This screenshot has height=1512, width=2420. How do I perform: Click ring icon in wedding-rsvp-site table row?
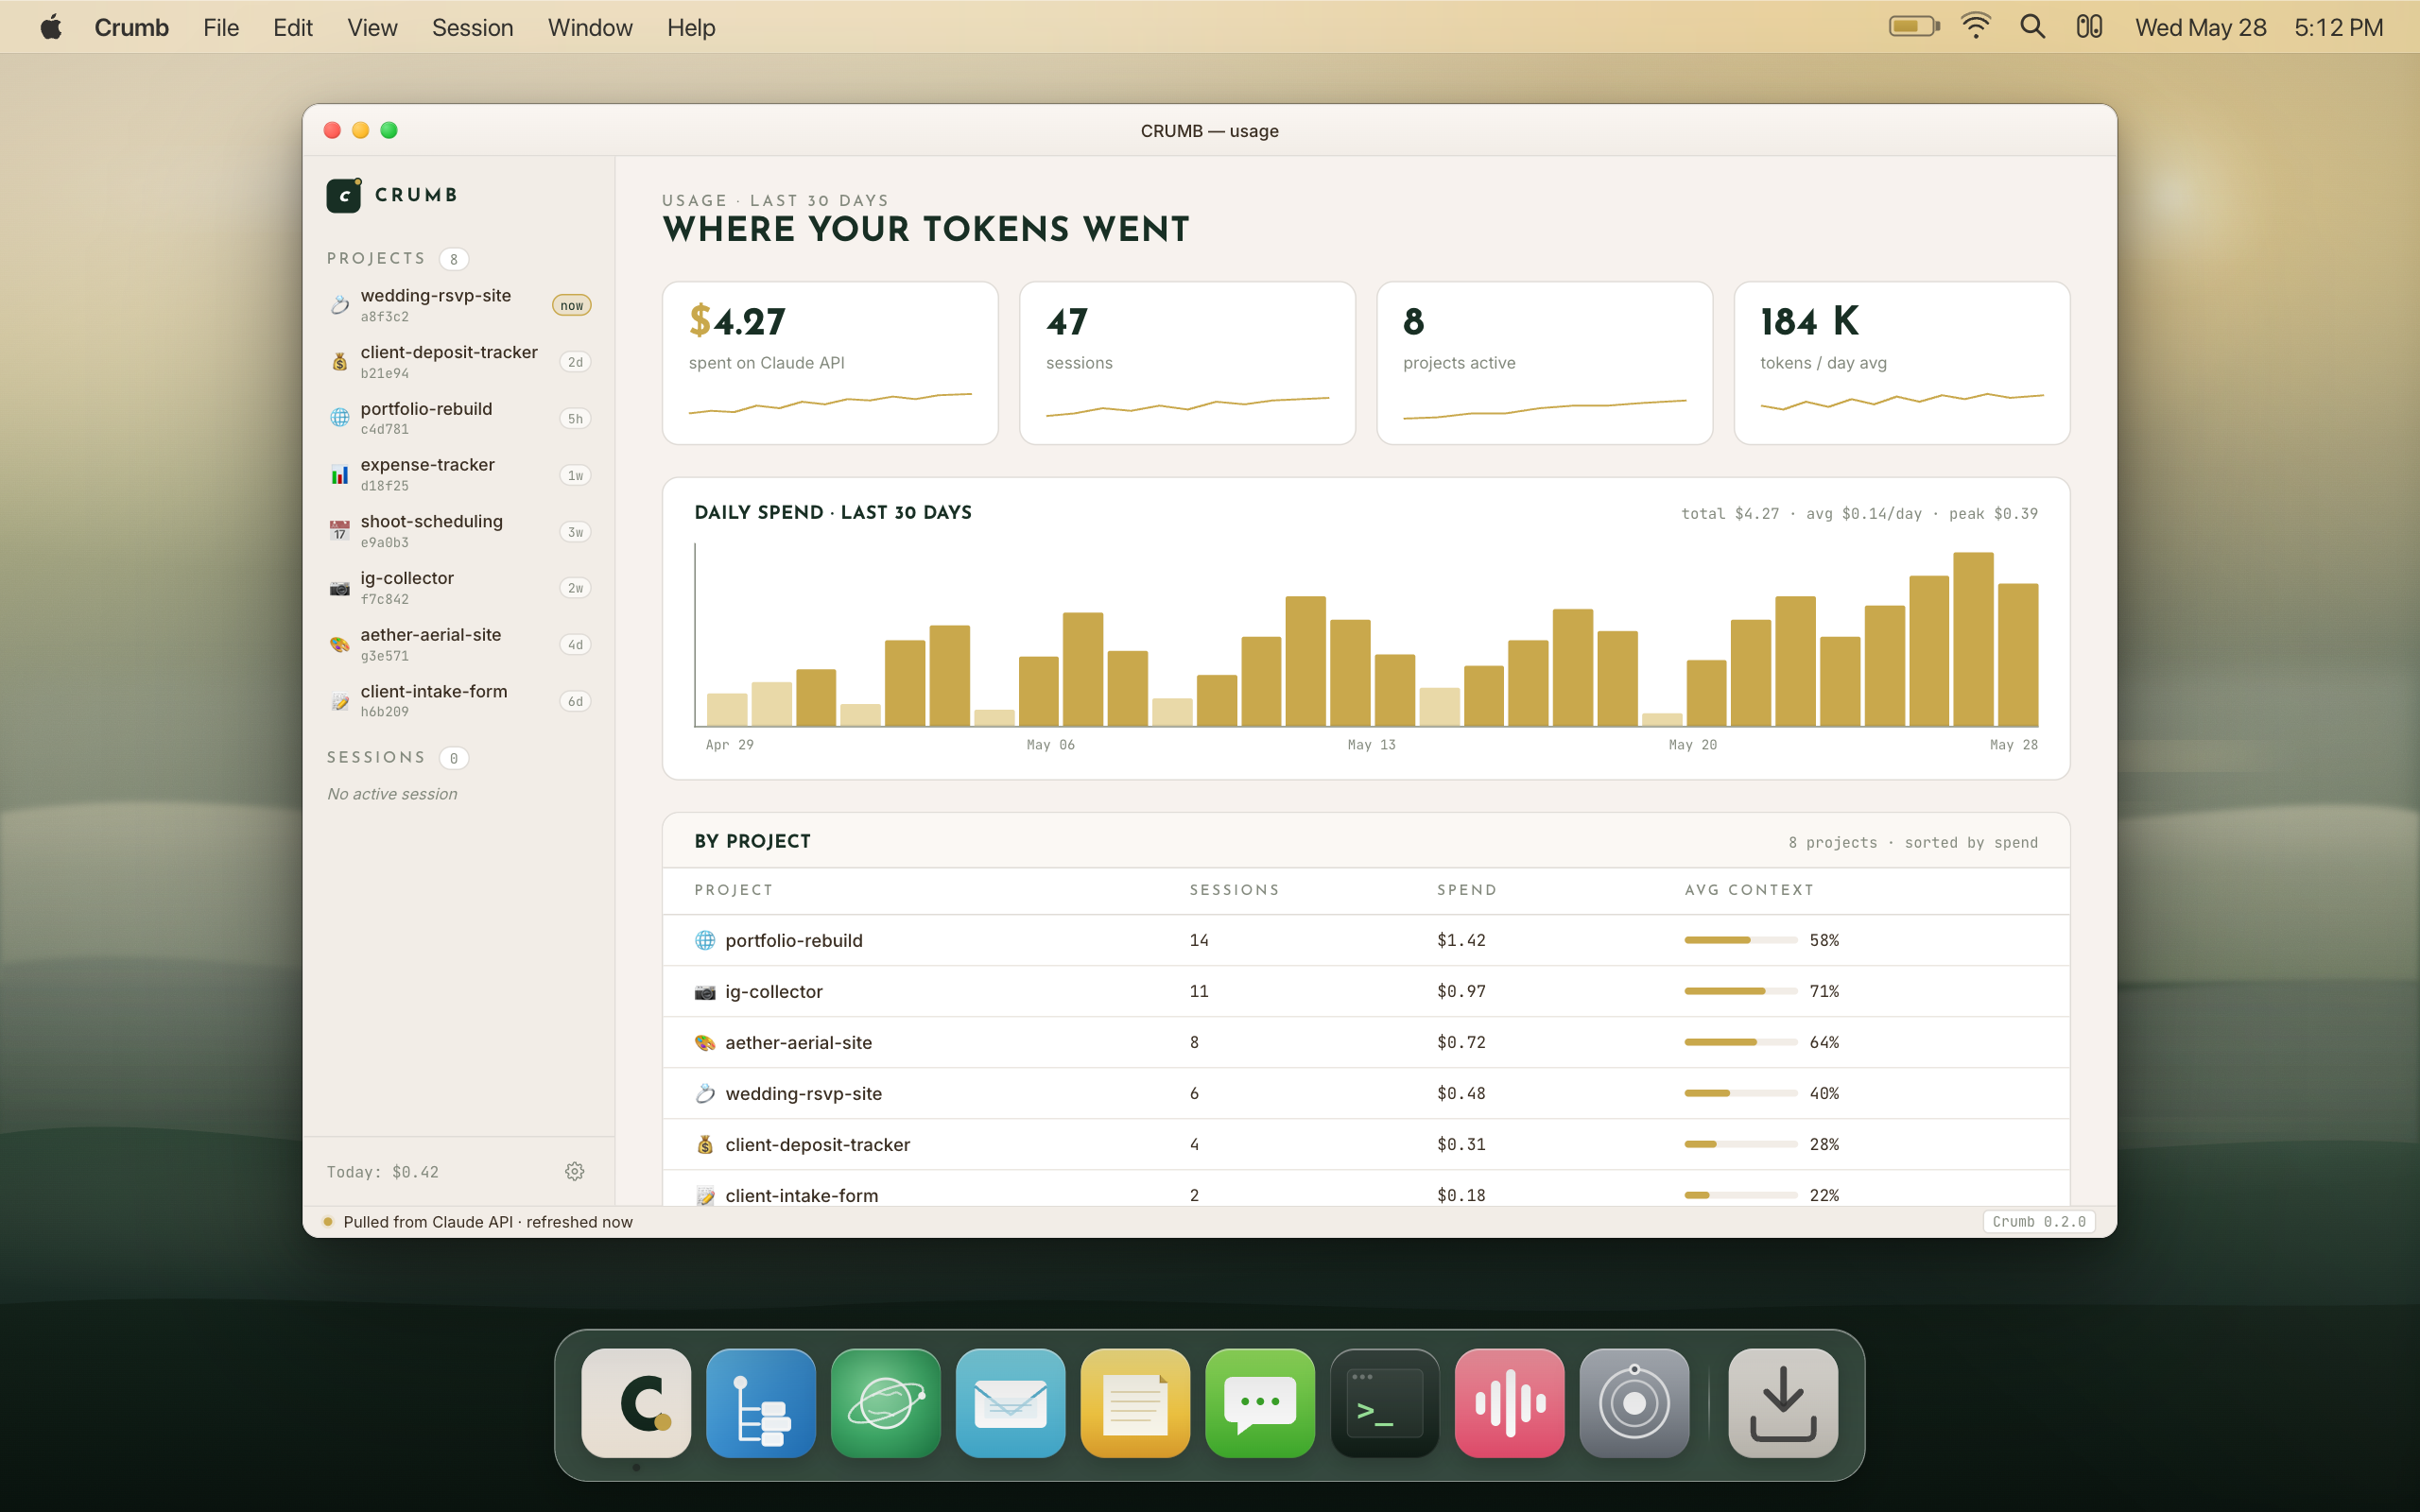point(705,1093)
